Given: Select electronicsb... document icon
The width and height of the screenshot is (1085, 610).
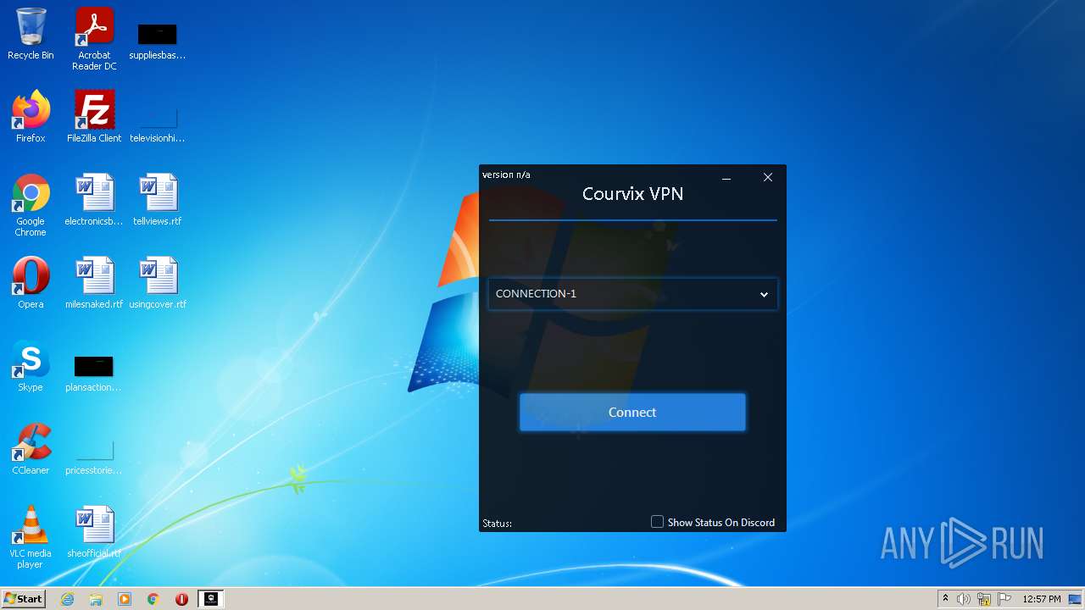Looking at the screenshot, I should (94, 200).
